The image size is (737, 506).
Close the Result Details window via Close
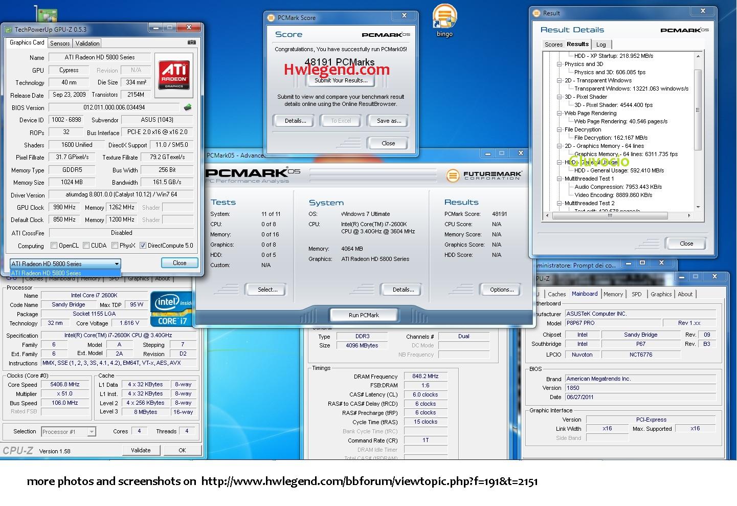pos(686,244)
